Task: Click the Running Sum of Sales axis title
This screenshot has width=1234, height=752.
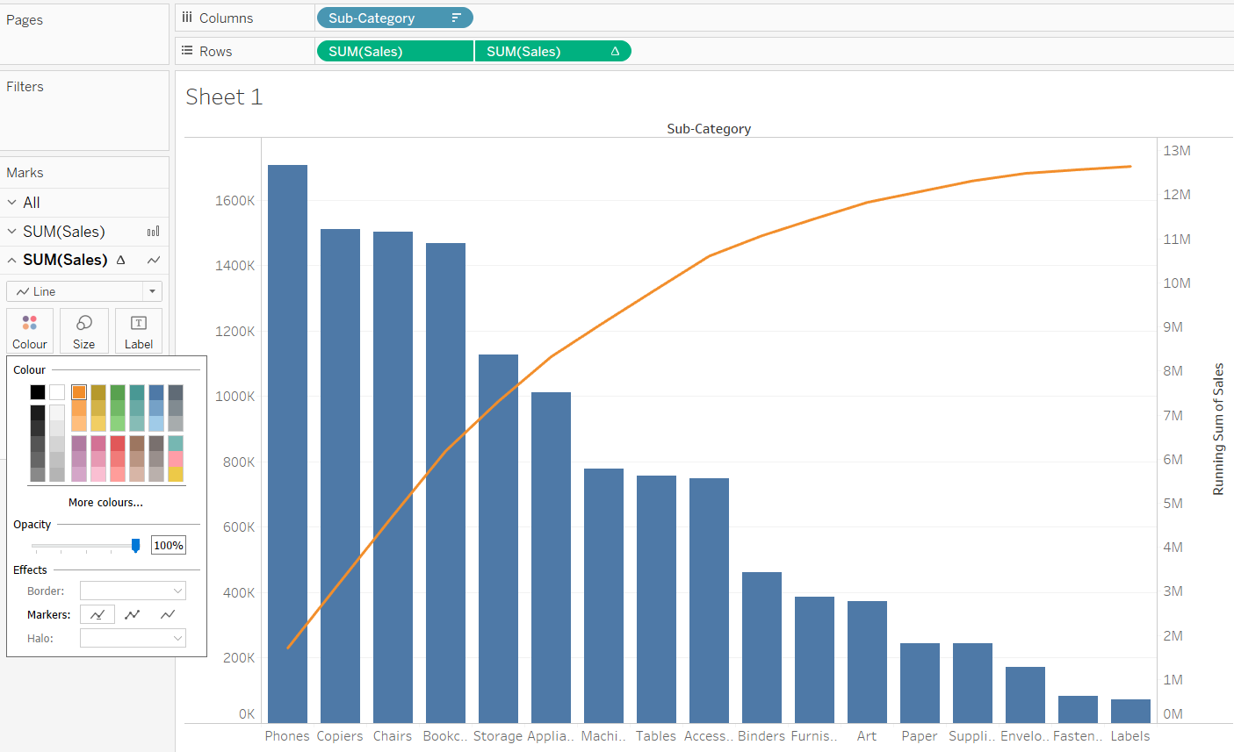Action: [x=1218, y=429]
